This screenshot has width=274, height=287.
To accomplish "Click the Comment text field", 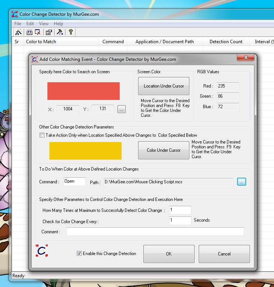I will (x=155, y=231).
